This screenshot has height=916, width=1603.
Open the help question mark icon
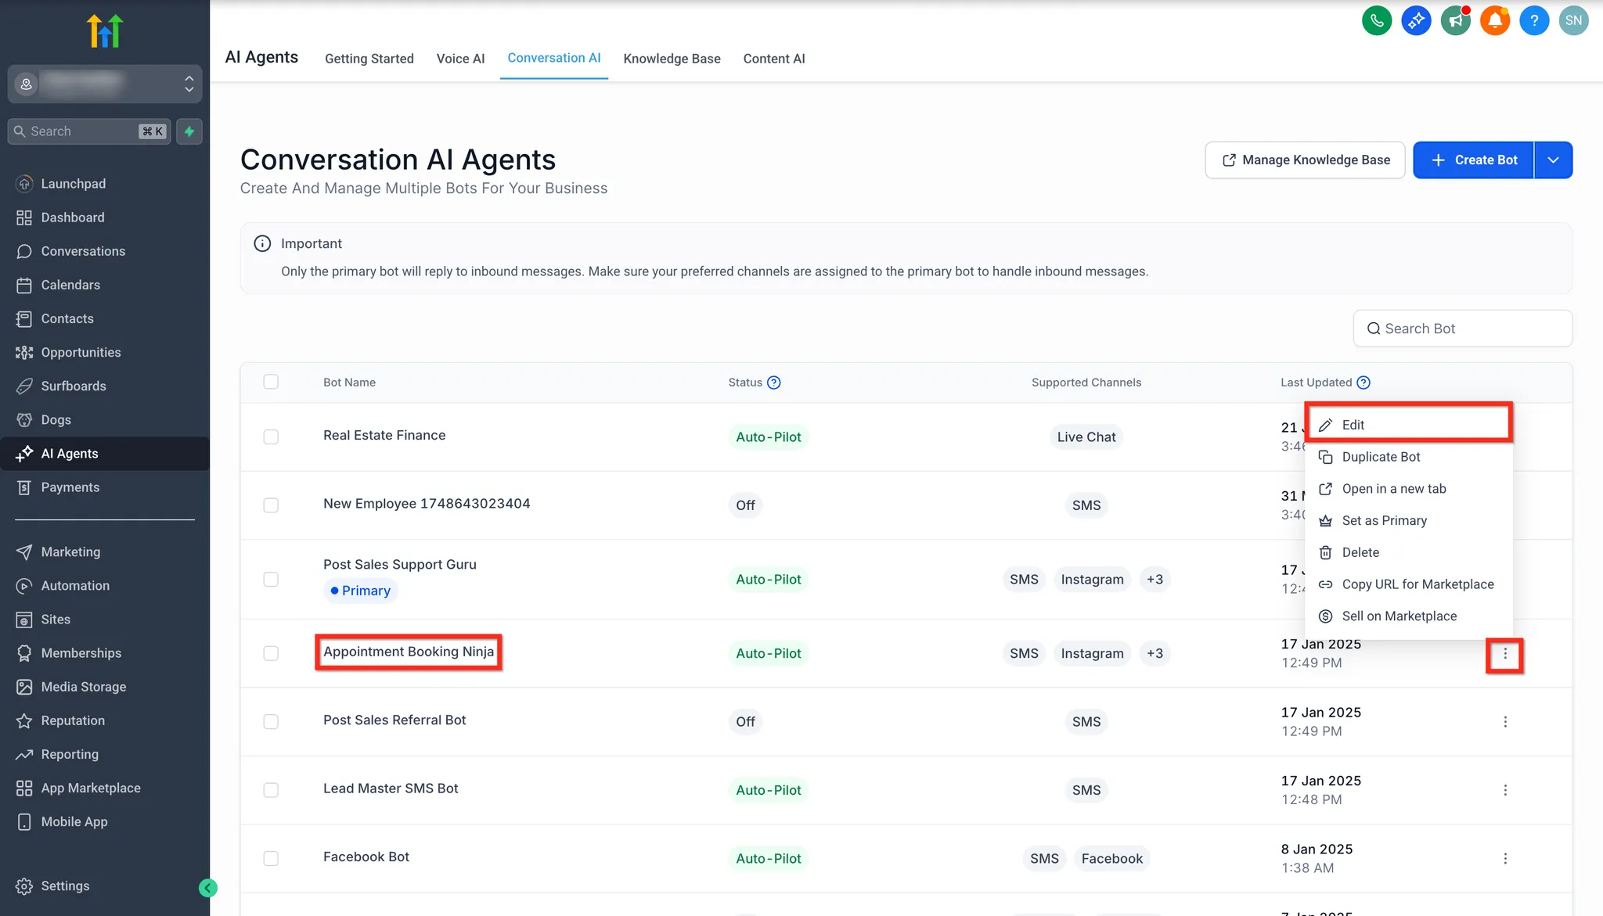click(x=1534, y=20)
